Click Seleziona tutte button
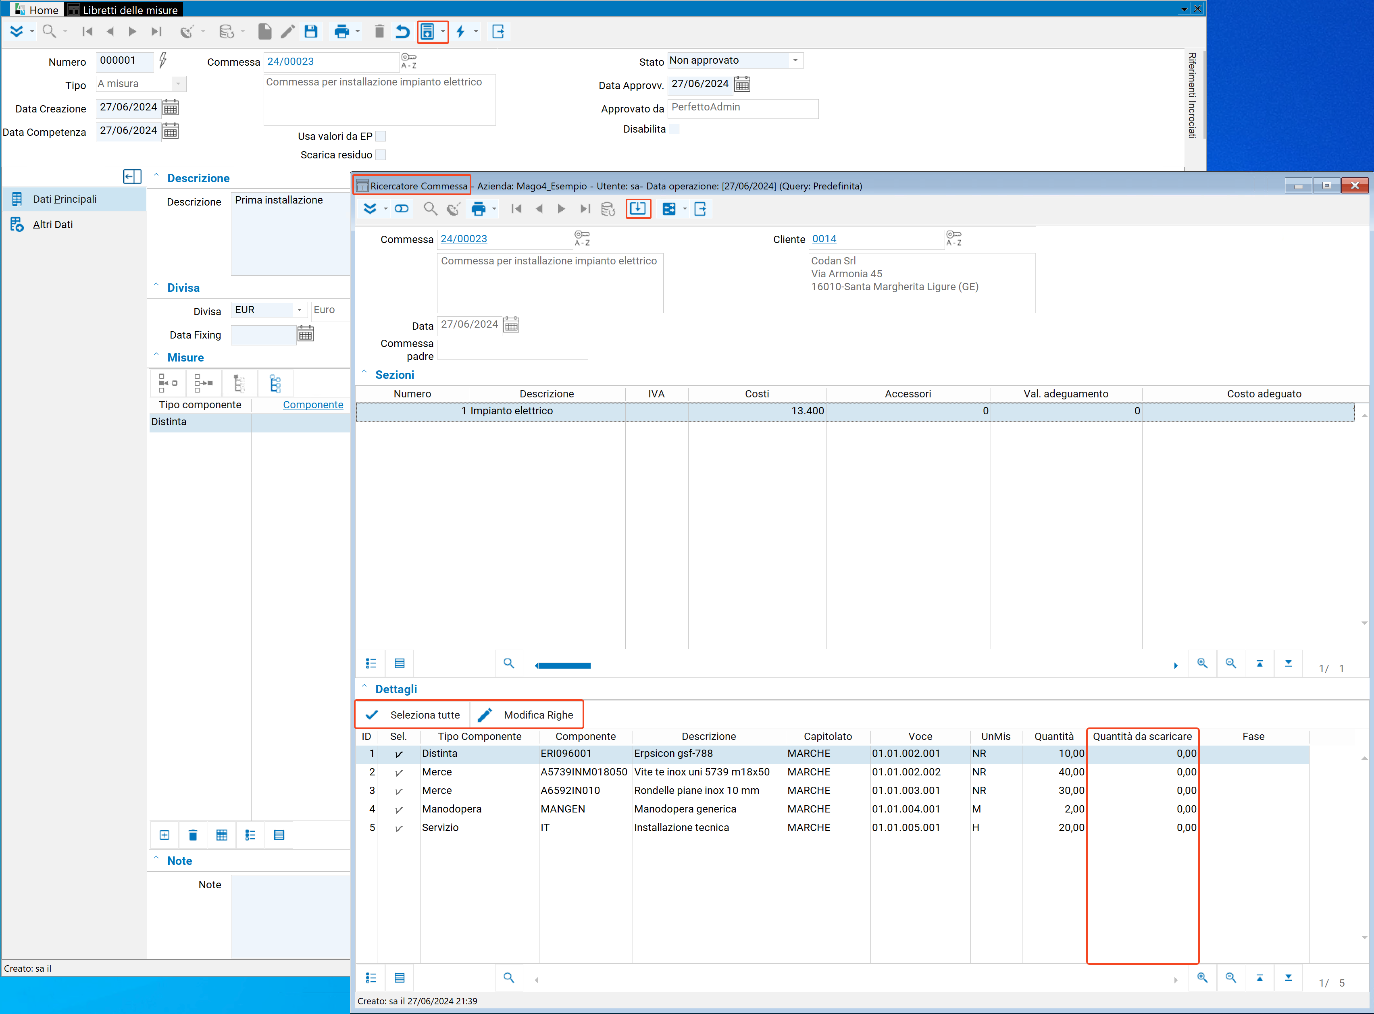 pyautogui.click(x=412, y=715)
